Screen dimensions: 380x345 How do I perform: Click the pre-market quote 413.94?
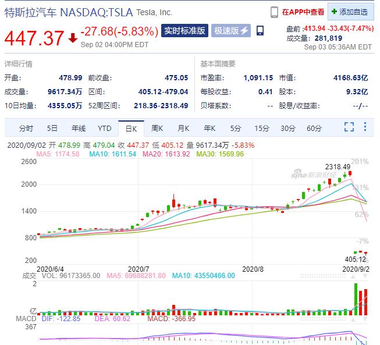(x=315, y=29)
